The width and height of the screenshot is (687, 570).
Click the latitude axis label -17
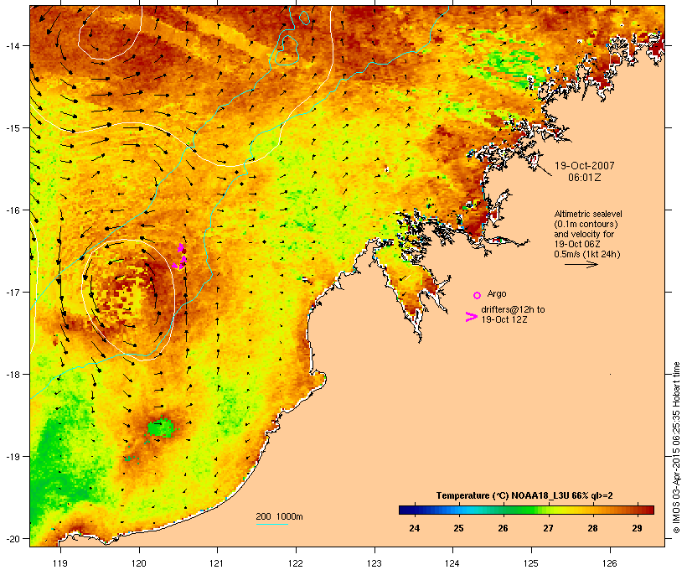12,292
